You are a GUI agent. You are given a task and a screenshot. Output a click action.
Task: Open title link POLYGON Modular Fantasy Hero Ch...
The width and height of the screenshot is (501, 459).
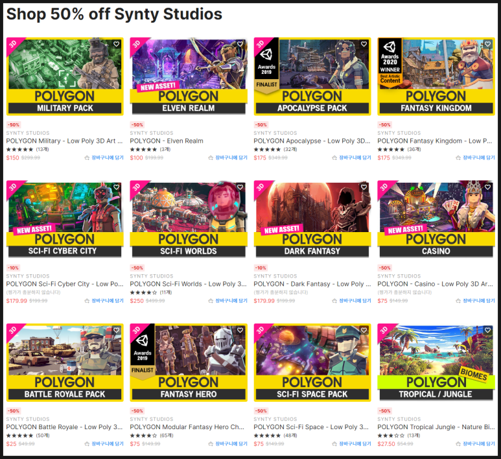click(187, 427)
